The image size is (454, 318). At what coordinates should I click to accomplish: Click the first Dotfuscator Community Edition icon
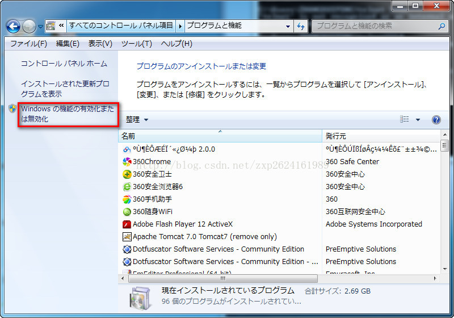(127, 249)
